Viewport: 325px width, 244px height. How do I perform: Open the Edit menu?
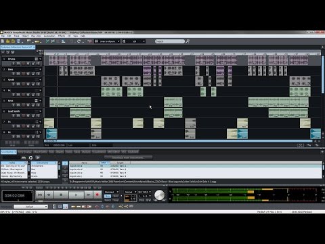click(x=9, y=36)
